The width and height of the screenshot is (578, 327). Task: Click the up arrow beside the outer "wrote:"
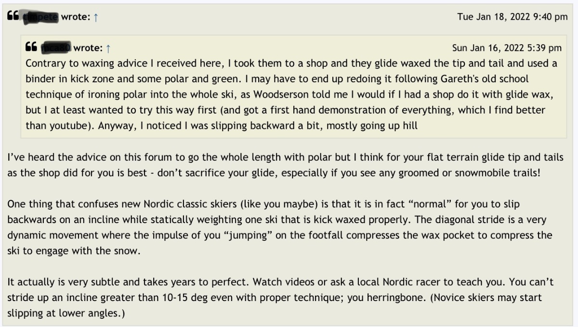tap(96, 17)
